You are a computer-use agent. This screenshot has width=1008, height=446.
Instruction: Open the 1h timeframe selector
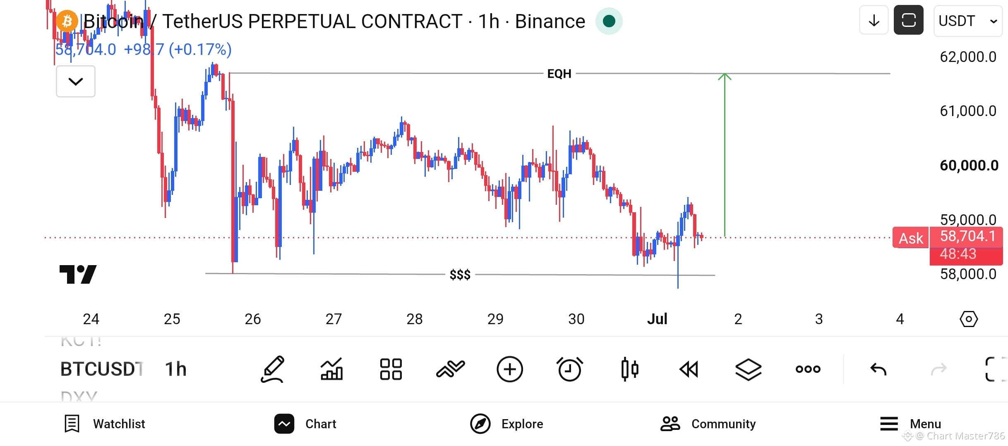click(x=176, y=369)
